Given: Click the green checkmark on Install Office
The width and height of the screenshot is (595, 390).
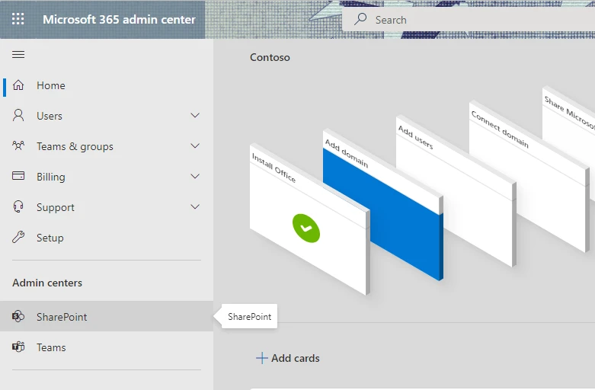Looking at the screenshot, I should pyautogui.click(x=306, y=229).
